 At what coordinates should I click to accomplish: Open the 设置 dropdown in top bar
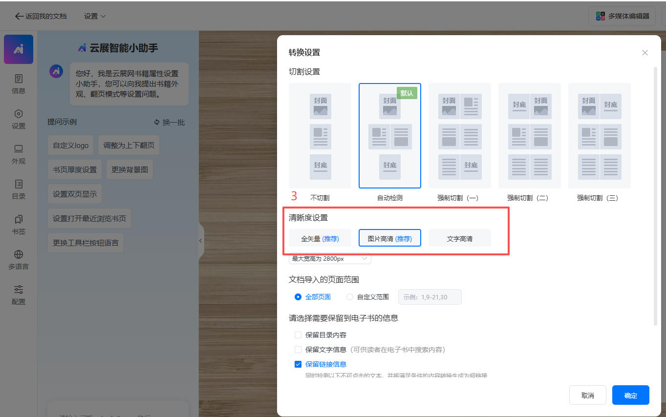[95, 16]
